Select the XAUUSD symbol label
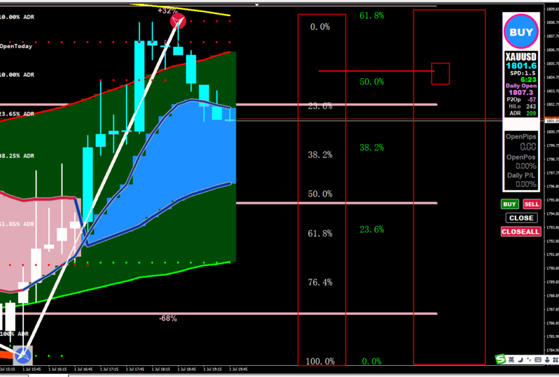 (521, 57)
